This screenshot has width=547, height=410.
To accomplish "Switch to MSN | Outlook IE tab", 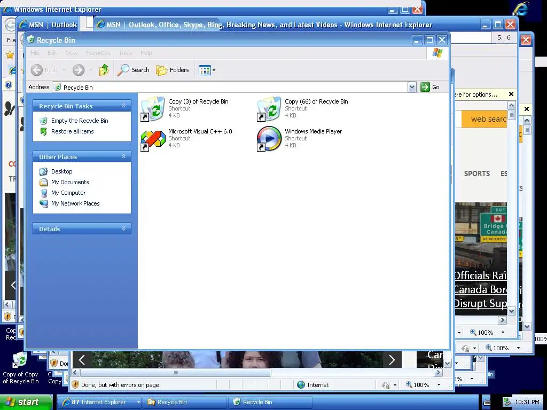I will coord(49,25).
